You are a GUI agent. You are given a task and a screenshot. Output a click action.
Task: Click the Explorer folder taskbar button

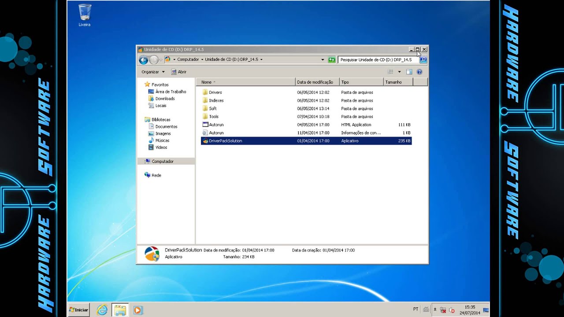coord(120,310)
